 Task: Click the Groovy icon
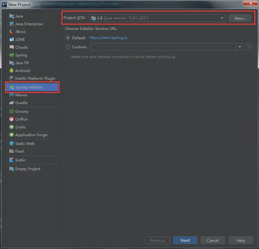point(12,111)
